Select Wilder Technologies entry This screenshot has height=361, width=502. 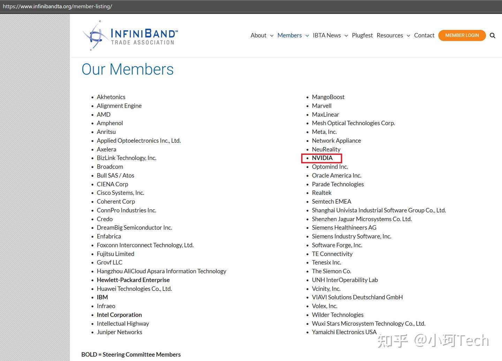(337, 315)
